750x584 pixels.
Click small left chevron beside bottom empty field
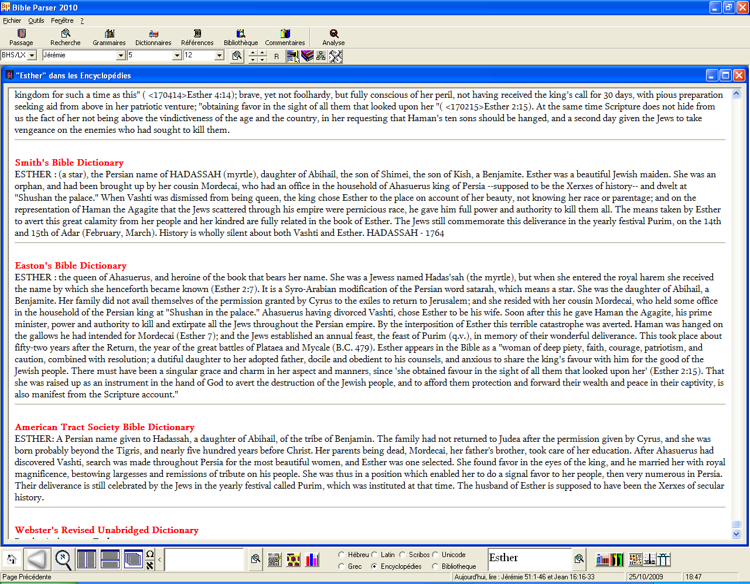[159, 560]
